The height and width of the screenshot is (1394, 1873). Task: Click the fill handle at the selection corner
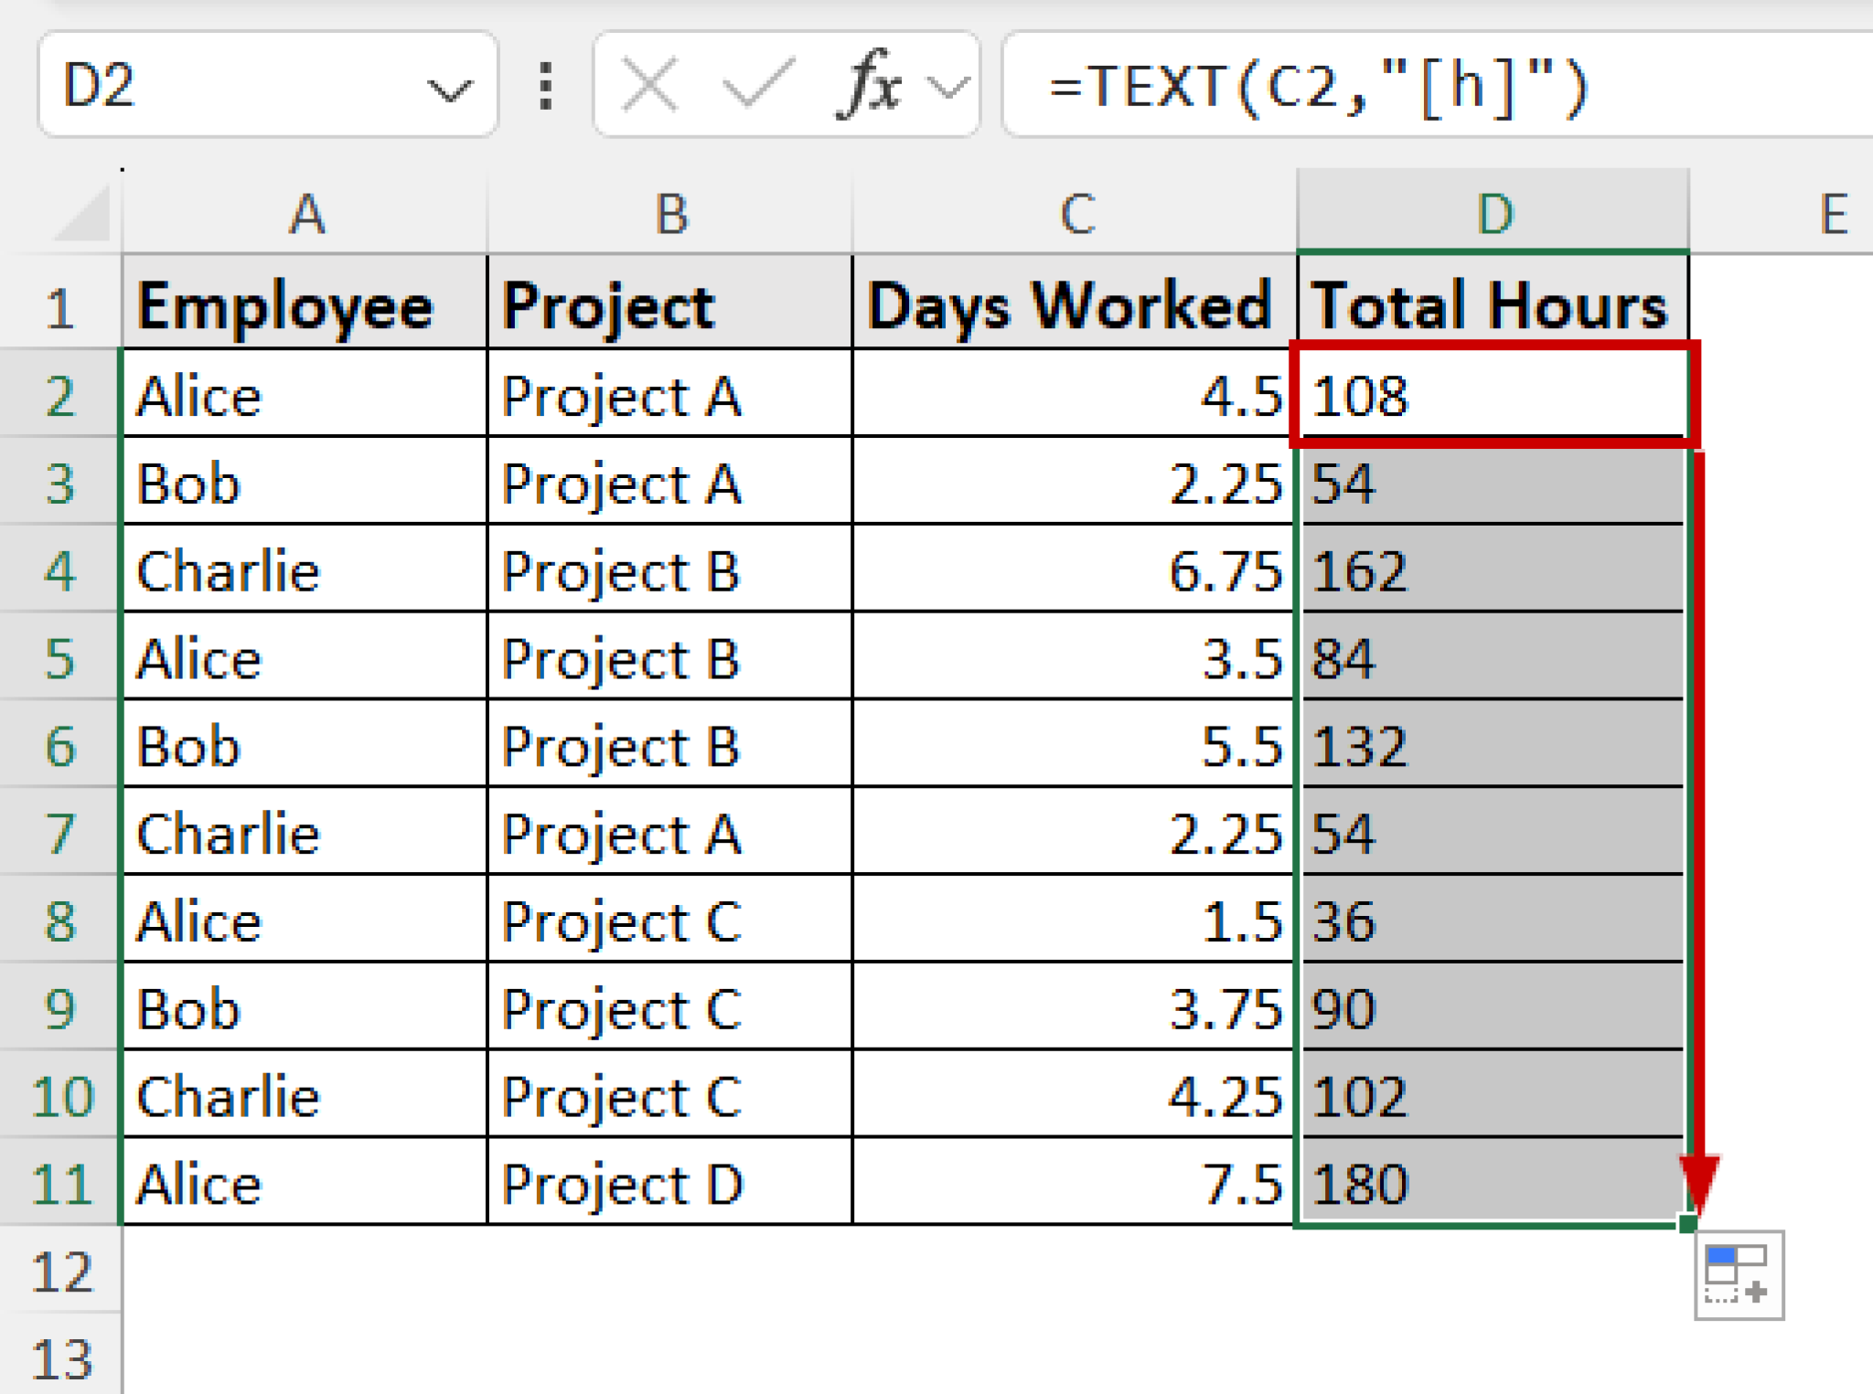[1687, 1222]
